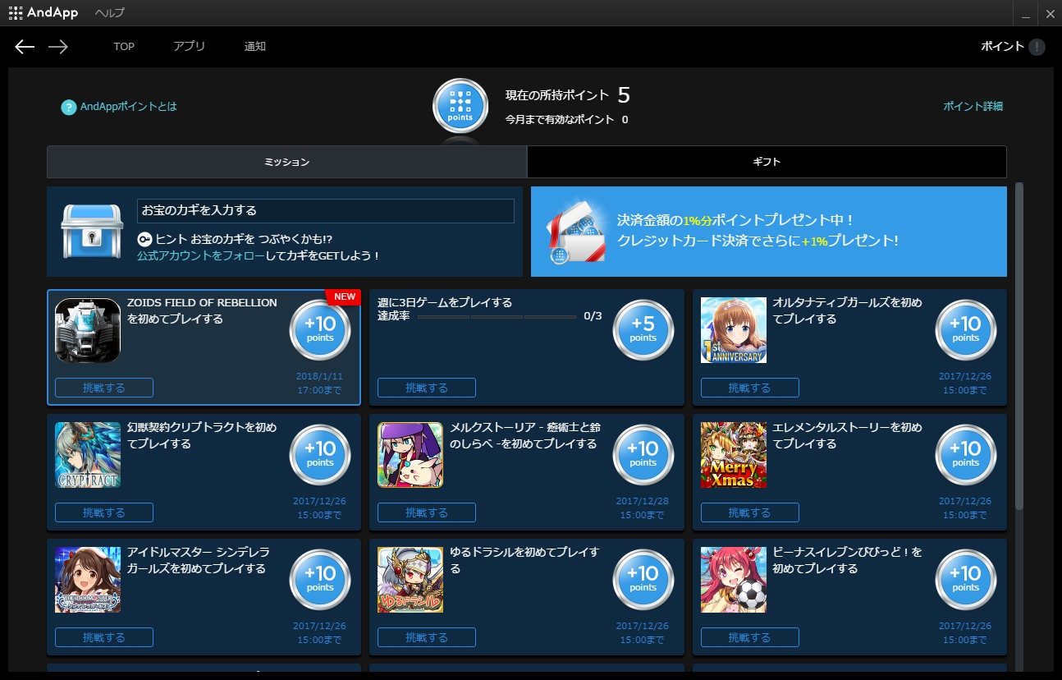Click +10 points badge for エレメンタルストーリー
The width and height of the screenshot is (1062, 680).
[966, 455]
